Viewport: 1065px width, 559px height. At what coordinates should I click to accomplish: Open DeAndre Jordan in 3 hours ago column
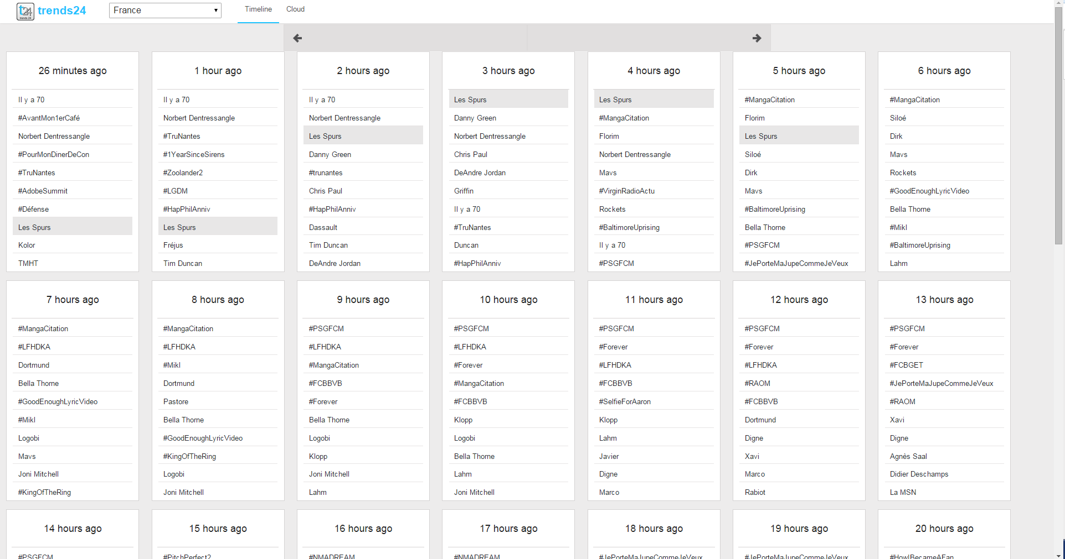[480, 173]
